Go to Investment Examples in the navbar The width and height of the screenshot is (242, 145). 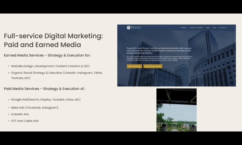[x=196, y=27]
